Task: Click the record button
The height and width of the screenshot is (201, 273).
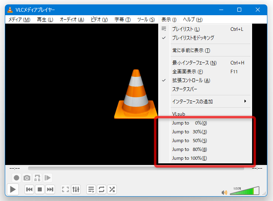Action: 16,178
